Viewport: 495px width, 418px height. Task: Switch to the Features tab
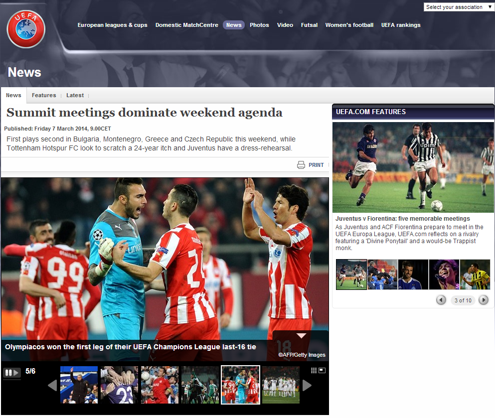[44, 95]
